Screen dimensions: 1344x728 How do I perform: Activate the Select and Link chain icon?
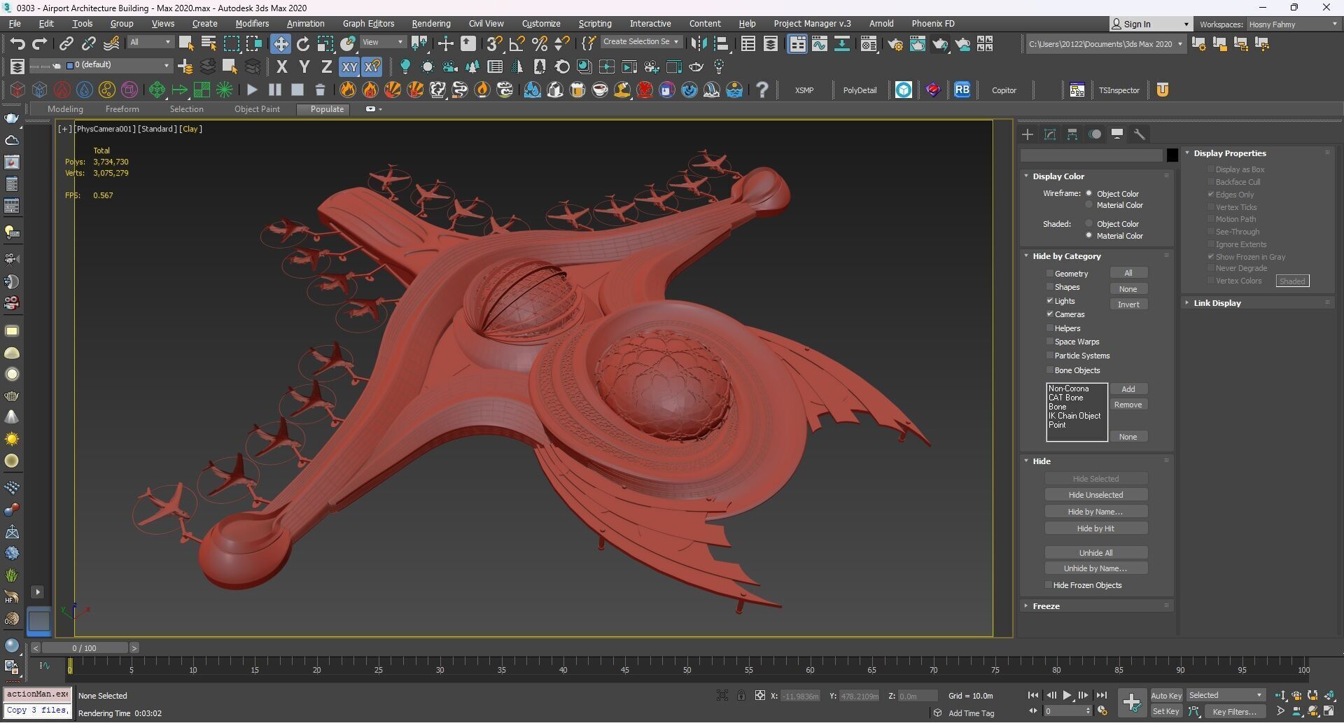pos(66,44)
